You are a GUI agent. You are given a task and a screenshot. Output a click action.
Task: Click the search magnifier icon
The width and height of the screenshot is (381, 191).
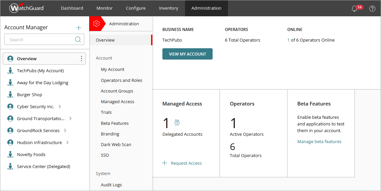[x=78, y=39]
